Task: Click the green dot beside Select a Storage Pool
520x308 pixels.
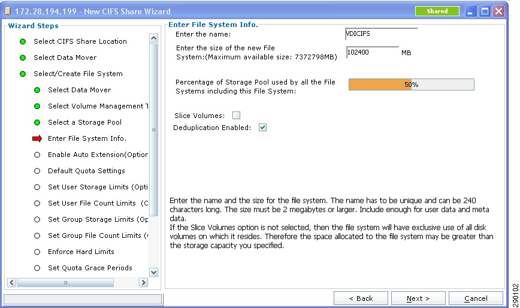Action: [37, 122]
